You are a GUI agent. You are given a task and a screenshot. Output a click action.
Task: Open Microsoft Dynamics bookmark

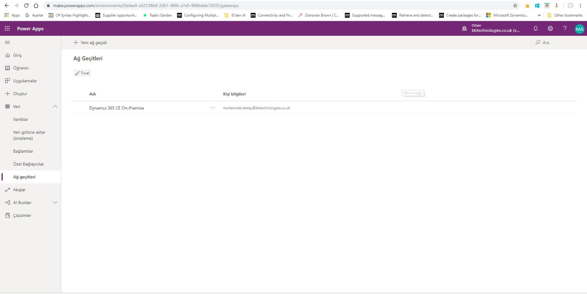point(507,15)
